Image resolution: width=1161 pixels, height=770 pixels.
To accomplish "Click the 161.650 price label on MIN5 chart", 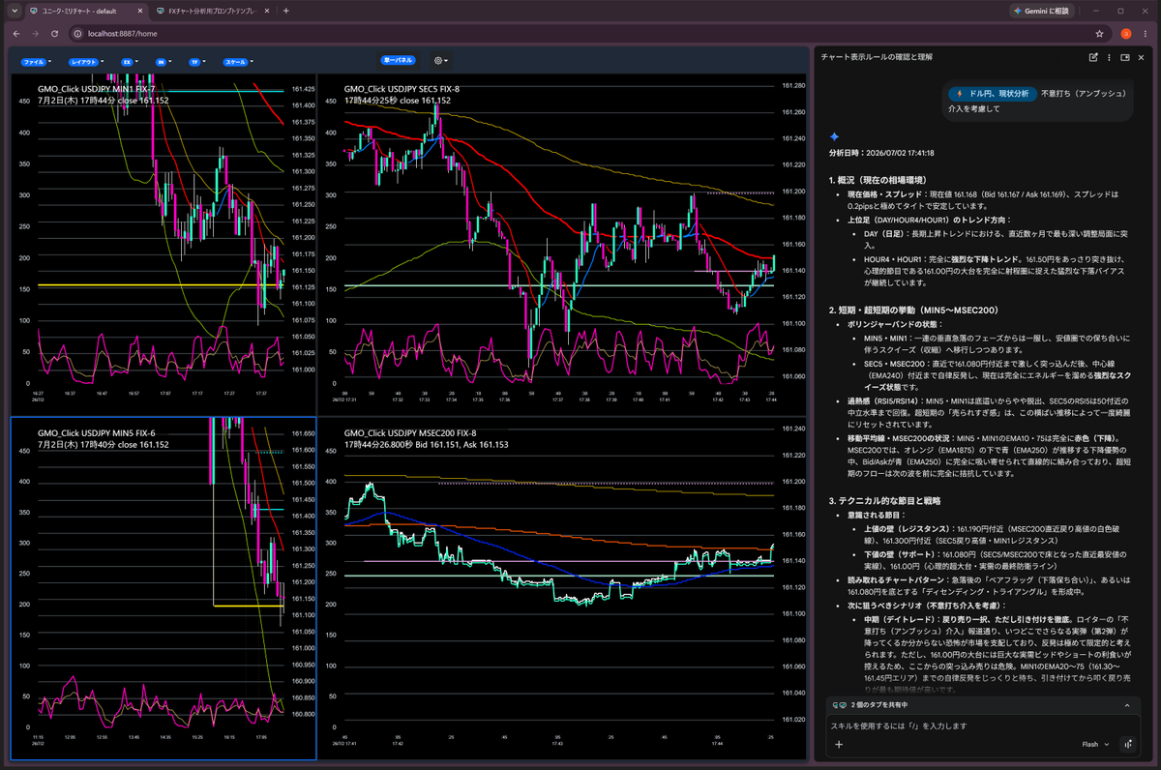I will coord(303,433).
